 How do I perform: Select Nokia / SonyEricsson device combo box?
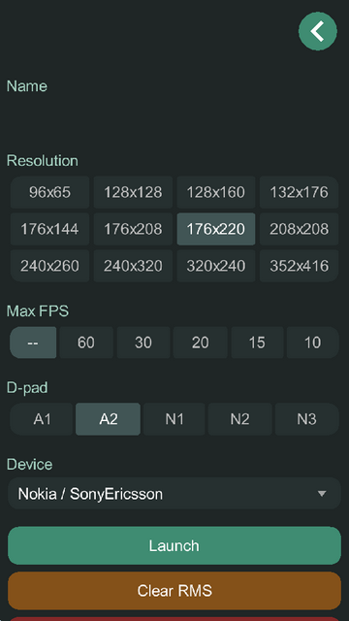pos(174,494)
